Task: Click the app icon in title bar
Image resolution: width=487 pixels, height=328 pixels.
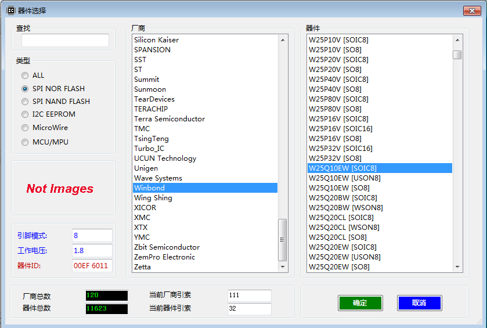Action: tap(11, 10)
